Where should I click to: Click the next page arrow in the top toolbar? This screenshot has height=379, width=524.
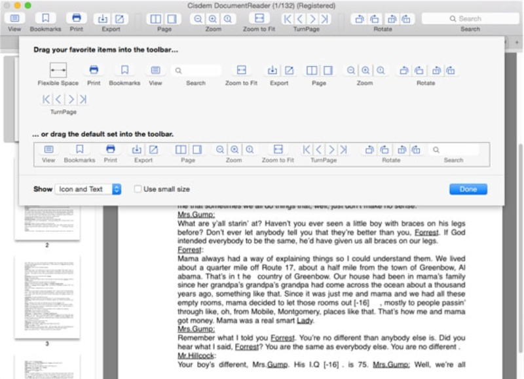312,18
